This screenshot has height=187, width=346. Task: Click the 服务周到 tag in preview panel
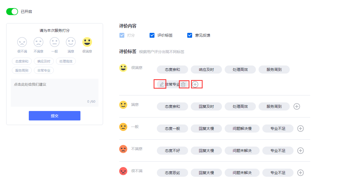[x=22, y=70]
